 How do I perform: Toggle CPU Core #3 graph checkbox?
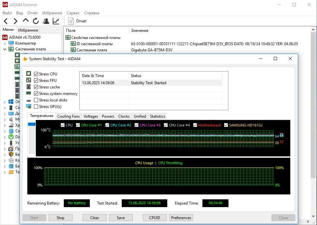click(x=136, y=125)
